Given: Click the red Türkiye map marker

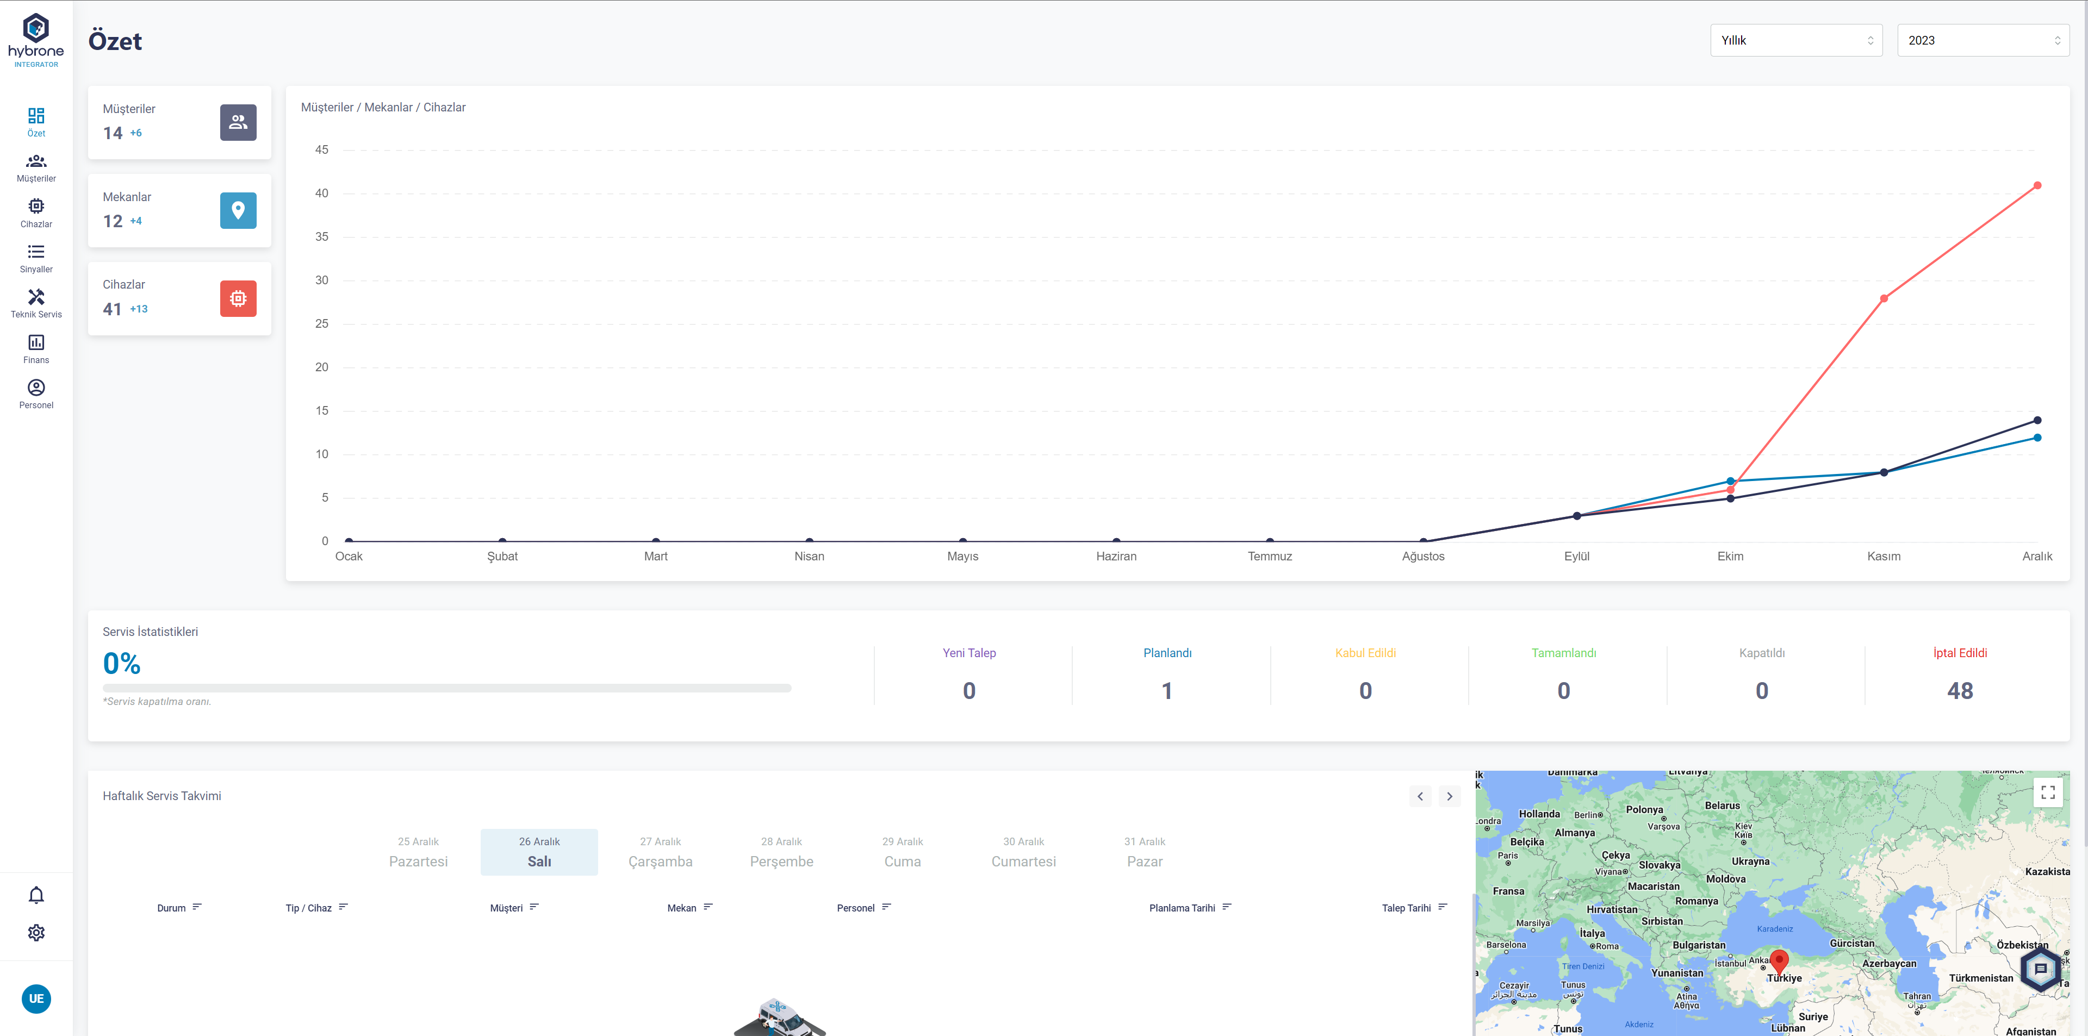Looking at the screenshot, I should [x=1779, y=960].
